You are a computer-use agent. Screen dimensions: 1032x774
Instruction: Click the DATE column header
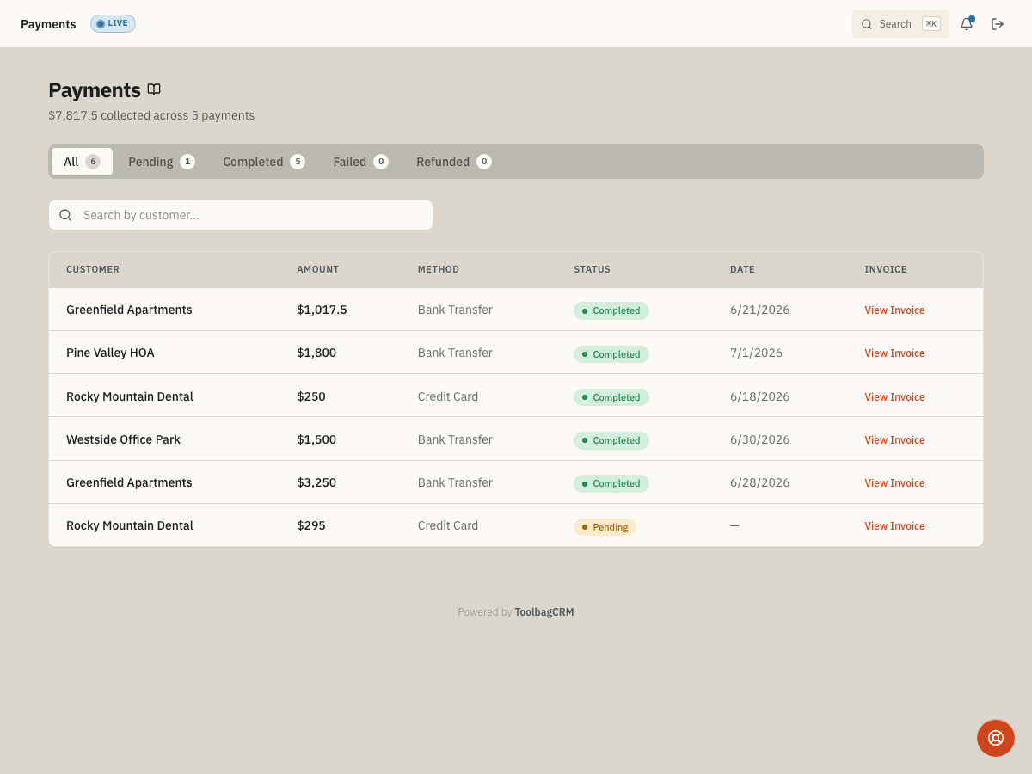point(742,269)
